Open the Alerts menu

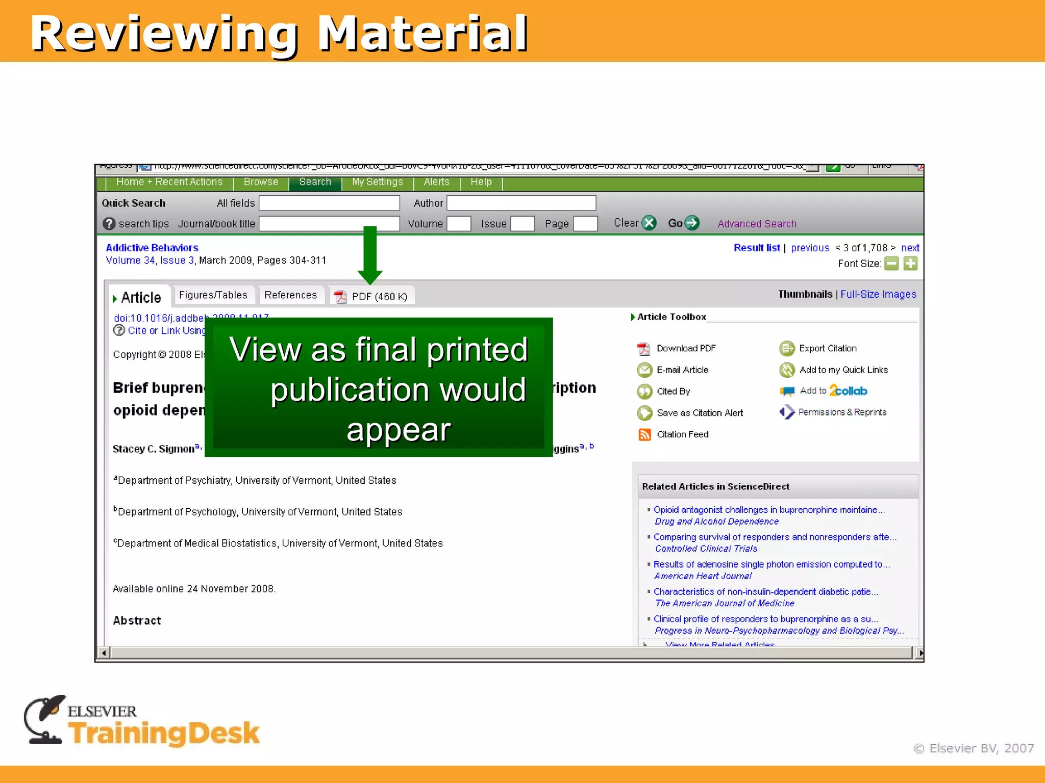pos(437,182)
